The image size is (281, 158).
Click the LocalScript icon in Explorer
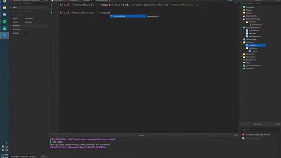247,45
